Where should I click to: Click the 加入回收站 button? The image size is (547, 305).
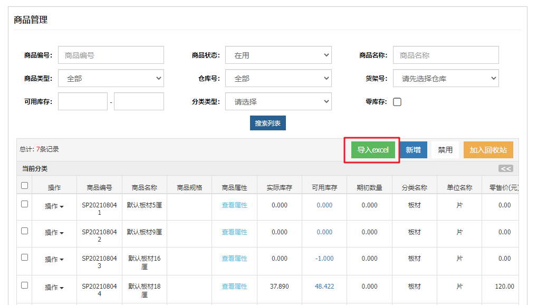coord(488,150)
